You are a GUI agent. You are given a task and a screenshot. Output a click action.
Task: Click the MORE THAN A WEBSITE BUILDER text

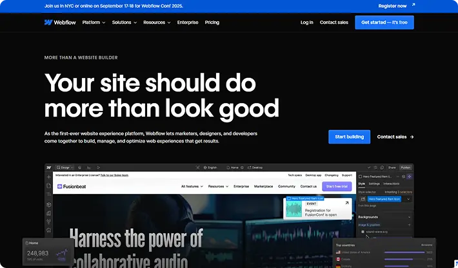(x=81, y=58)
